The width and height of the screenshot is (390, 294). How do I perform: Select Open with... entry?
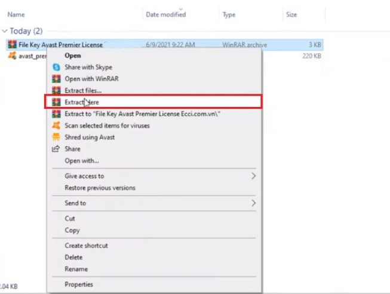tap(82, 161)
